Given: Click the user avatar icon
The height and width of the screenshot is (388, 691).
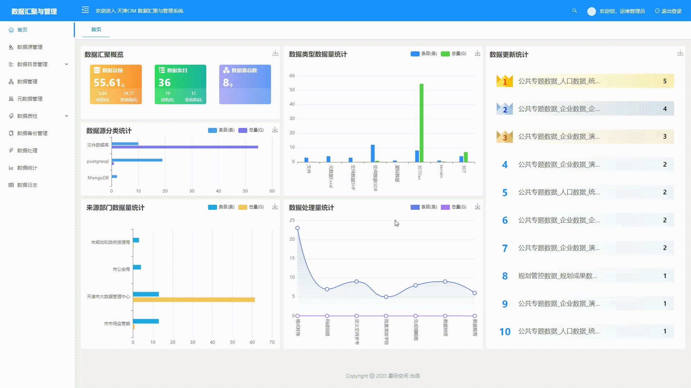Looking at the screenshot, I should [591, 11].
